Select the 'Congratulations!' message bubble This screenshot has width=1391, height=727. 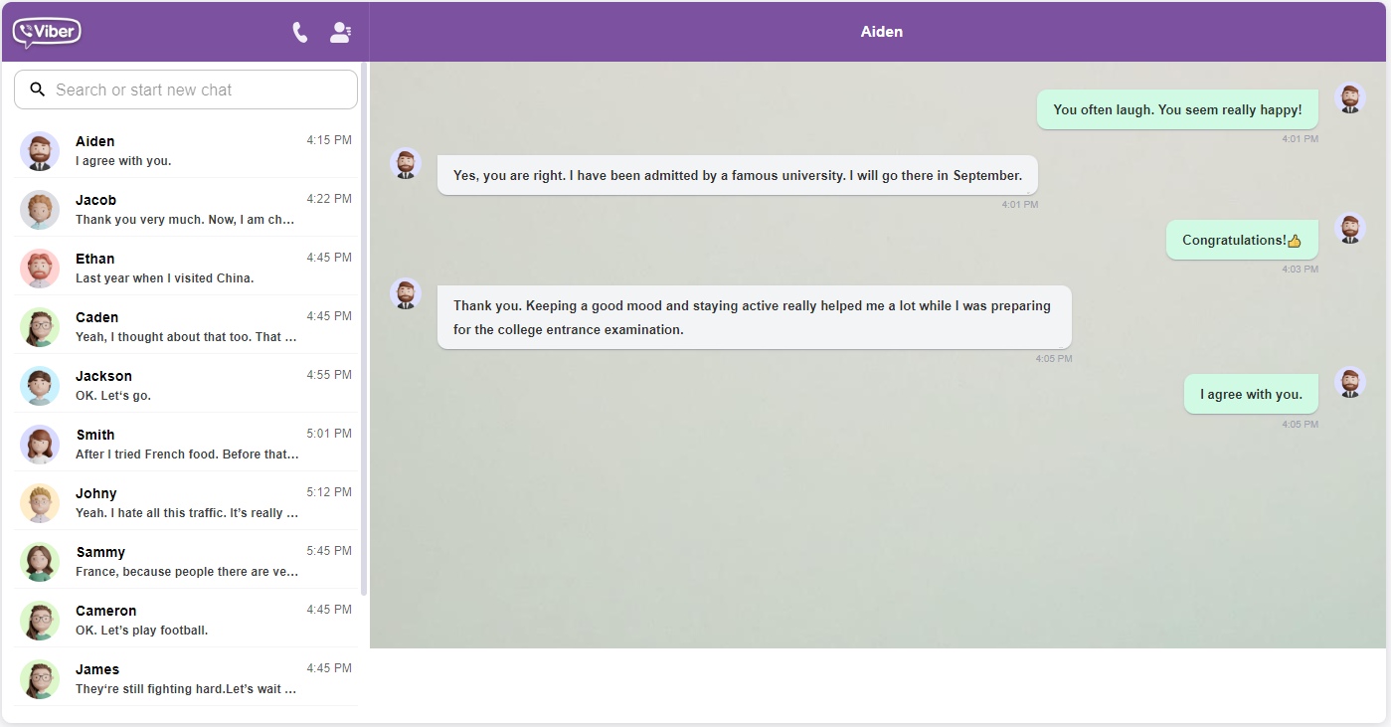coord(1242,240)
